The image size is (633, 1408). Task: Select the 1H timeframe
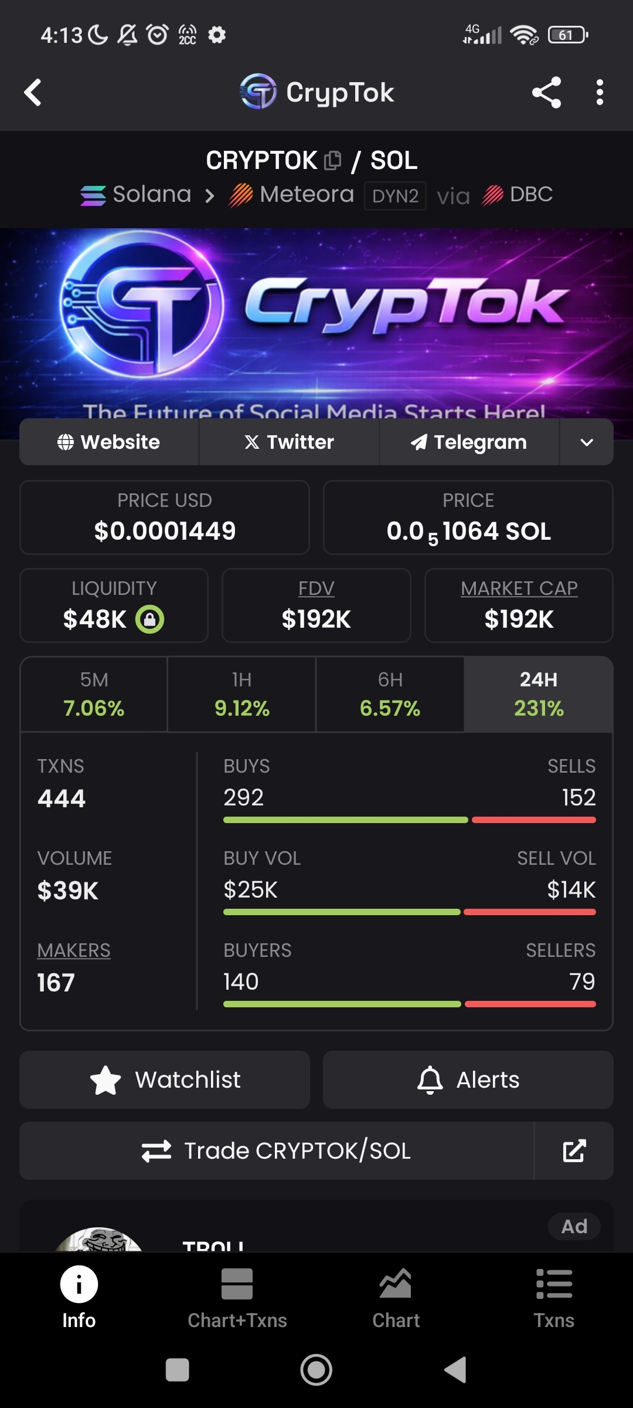pyautogui.click(x=241, y=694)
